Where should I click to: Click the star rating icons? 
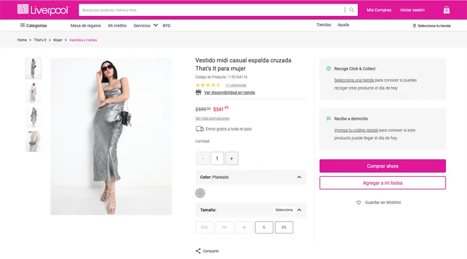208,85
